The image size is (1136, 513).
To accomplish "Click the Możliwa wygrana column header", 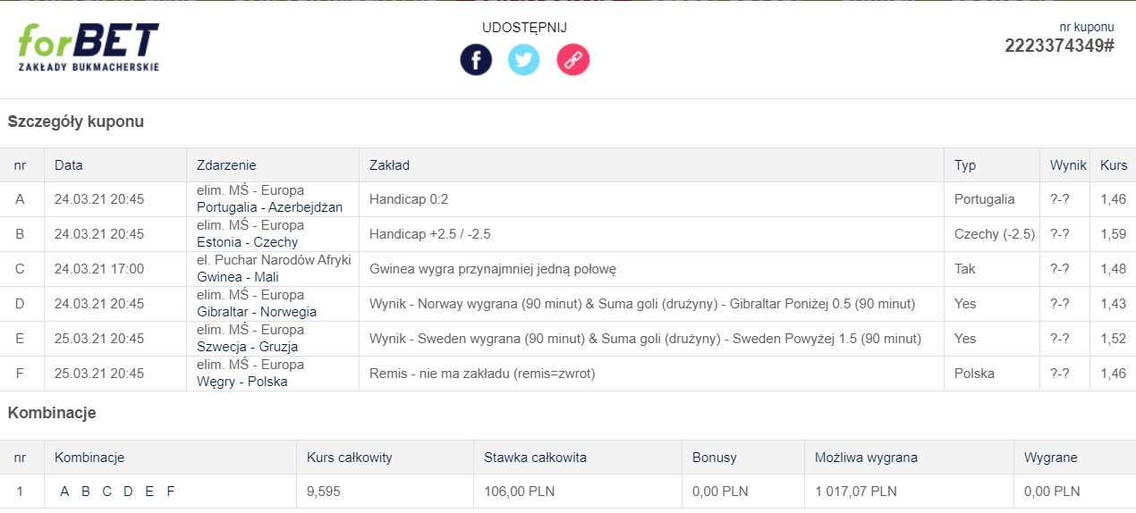I will (866, 458).
